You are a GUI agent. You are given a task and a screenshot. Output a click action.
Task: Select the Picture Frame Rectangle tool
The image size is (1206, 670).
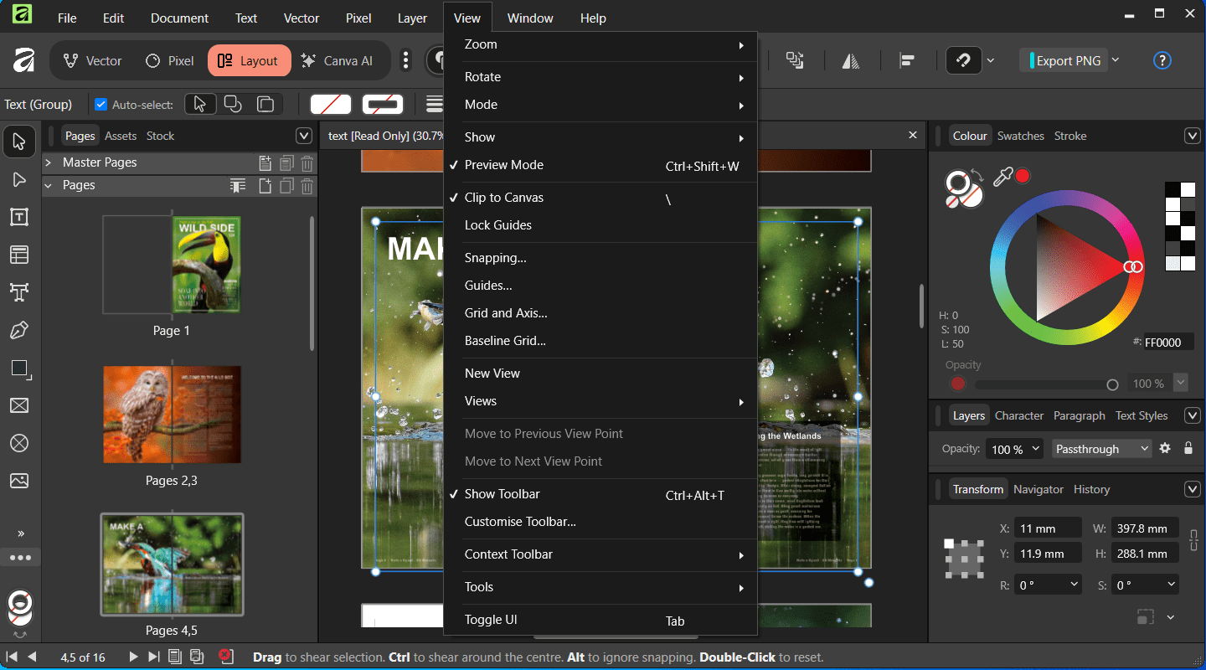click(19, 406)
